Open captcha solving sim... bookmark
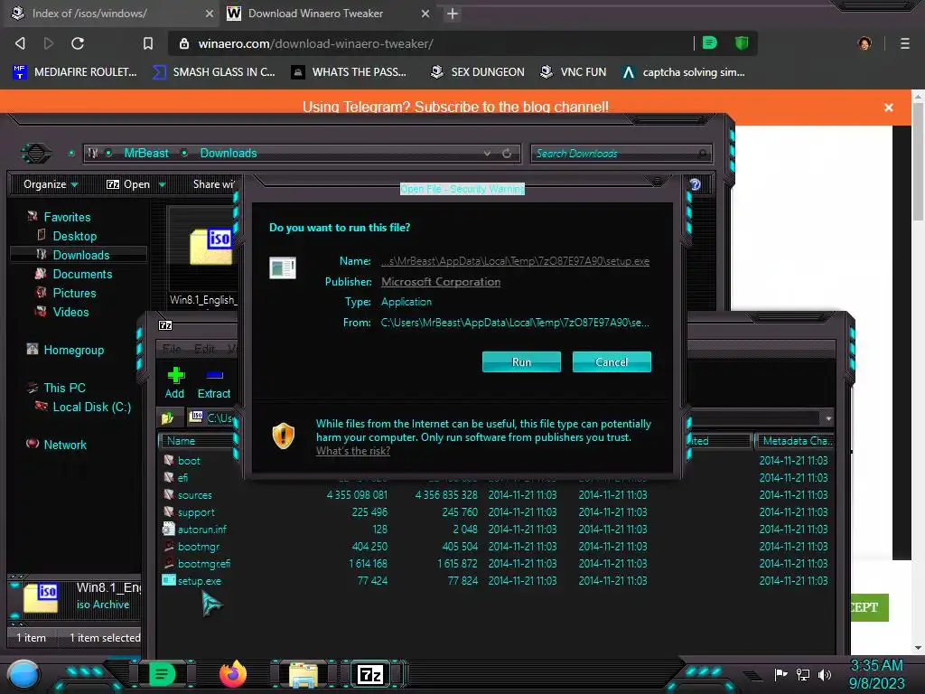This screenshot has width=925, height=694. pos(684,72)
